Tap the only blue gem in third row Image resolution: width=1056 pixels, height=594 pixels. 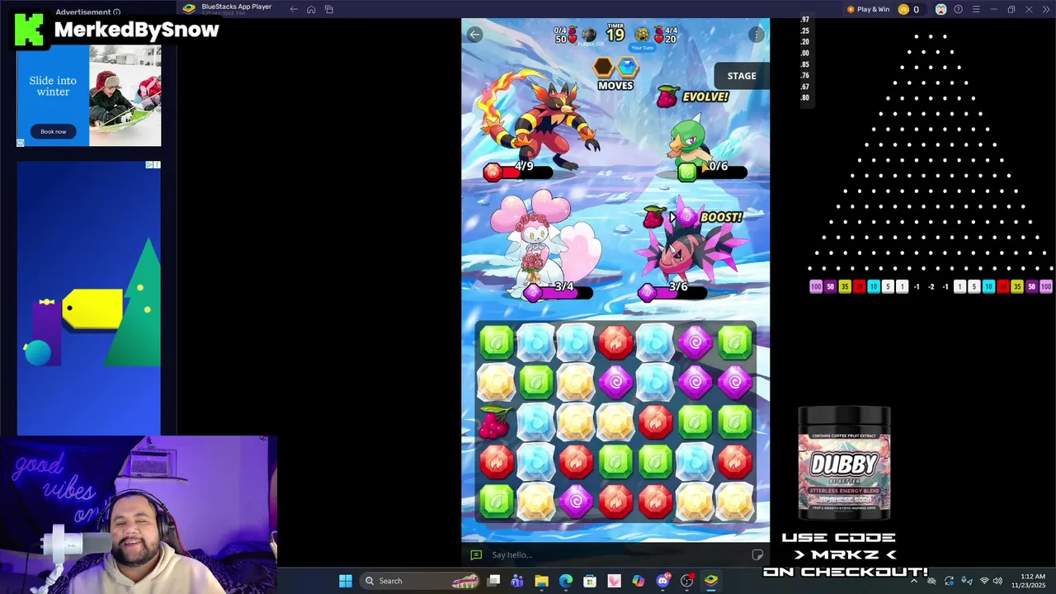click(x=536, y=422)
